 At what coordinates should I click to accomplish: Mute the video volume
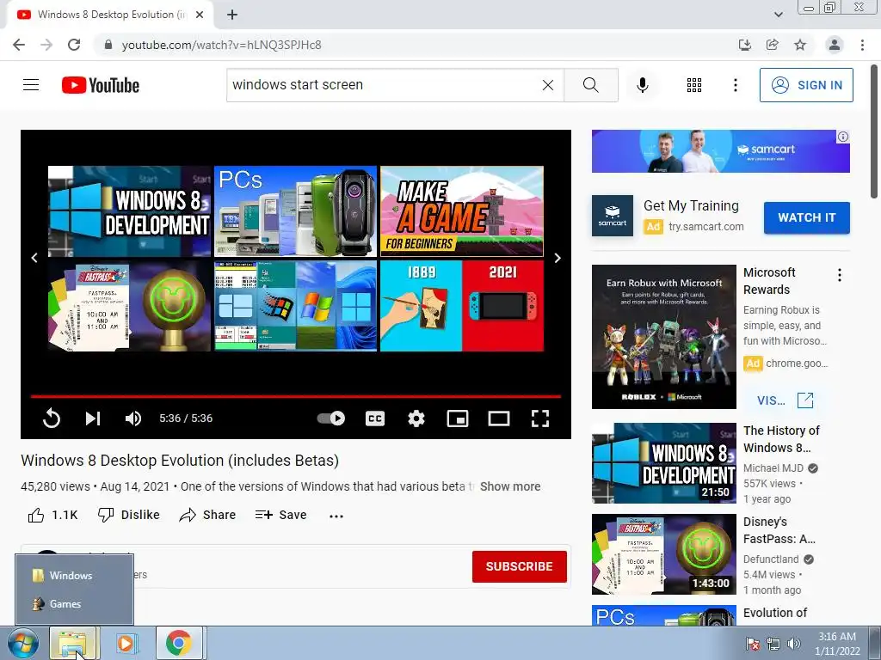[133, 419]
